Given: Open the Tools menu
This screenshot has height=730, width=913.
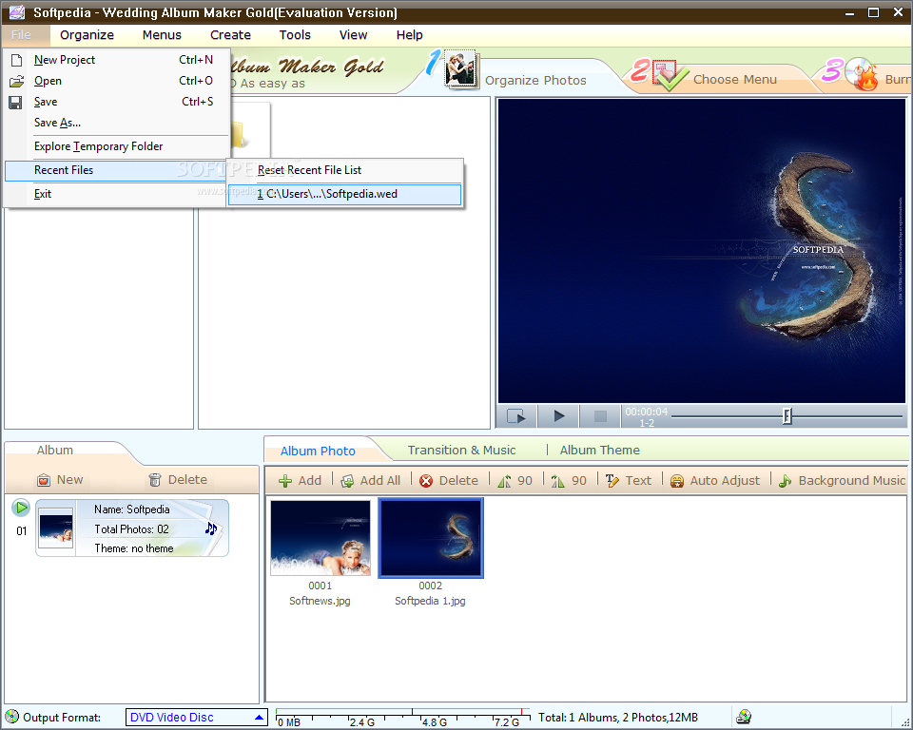Looking at the screenshot, I should (295, 35).
